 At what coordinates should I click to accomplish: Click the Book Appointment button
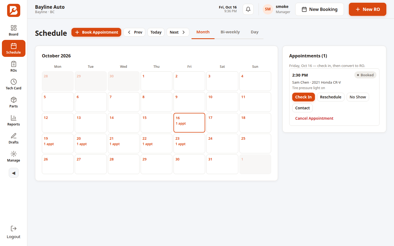(x=96, y=32)
